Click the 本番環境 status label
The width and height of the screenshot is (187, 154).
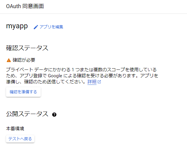click(x=15, y=128)
